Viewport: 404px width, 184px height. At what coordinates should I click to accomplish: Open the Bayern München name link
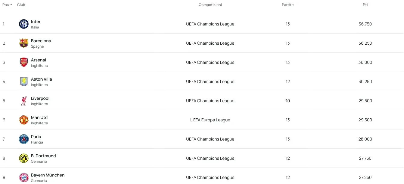tap(48, 175)
